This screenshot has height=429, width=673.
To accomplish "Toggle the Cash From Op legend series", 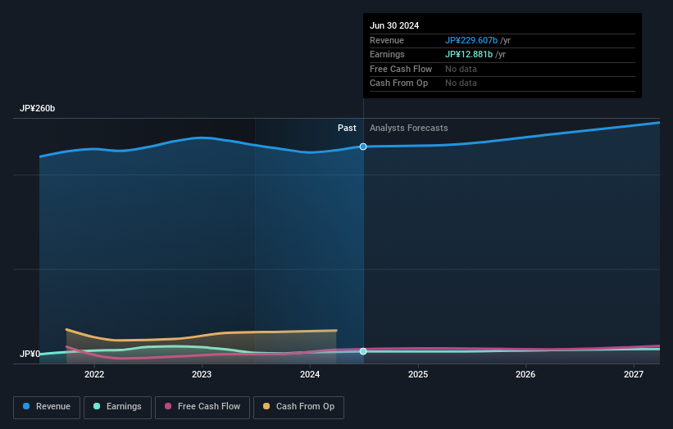I will (x=298, y=407).
